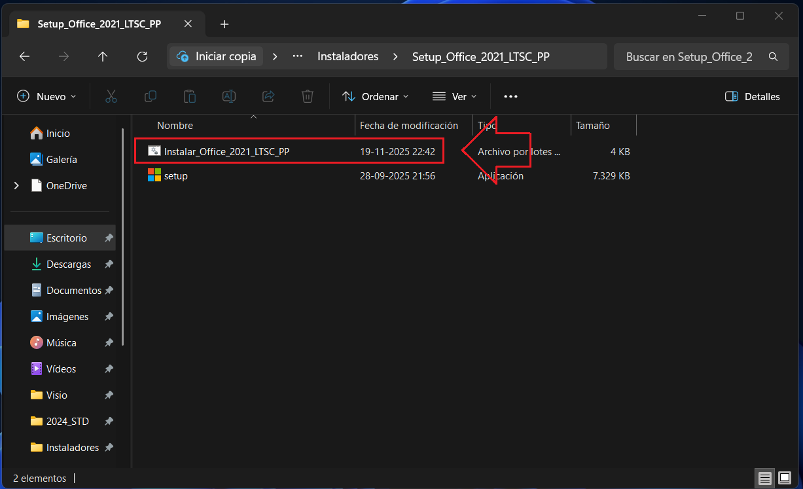This screenshot has width=803, height=489.
Task: Click chevron after Instaladores breadcrumb
Action: 395,57
